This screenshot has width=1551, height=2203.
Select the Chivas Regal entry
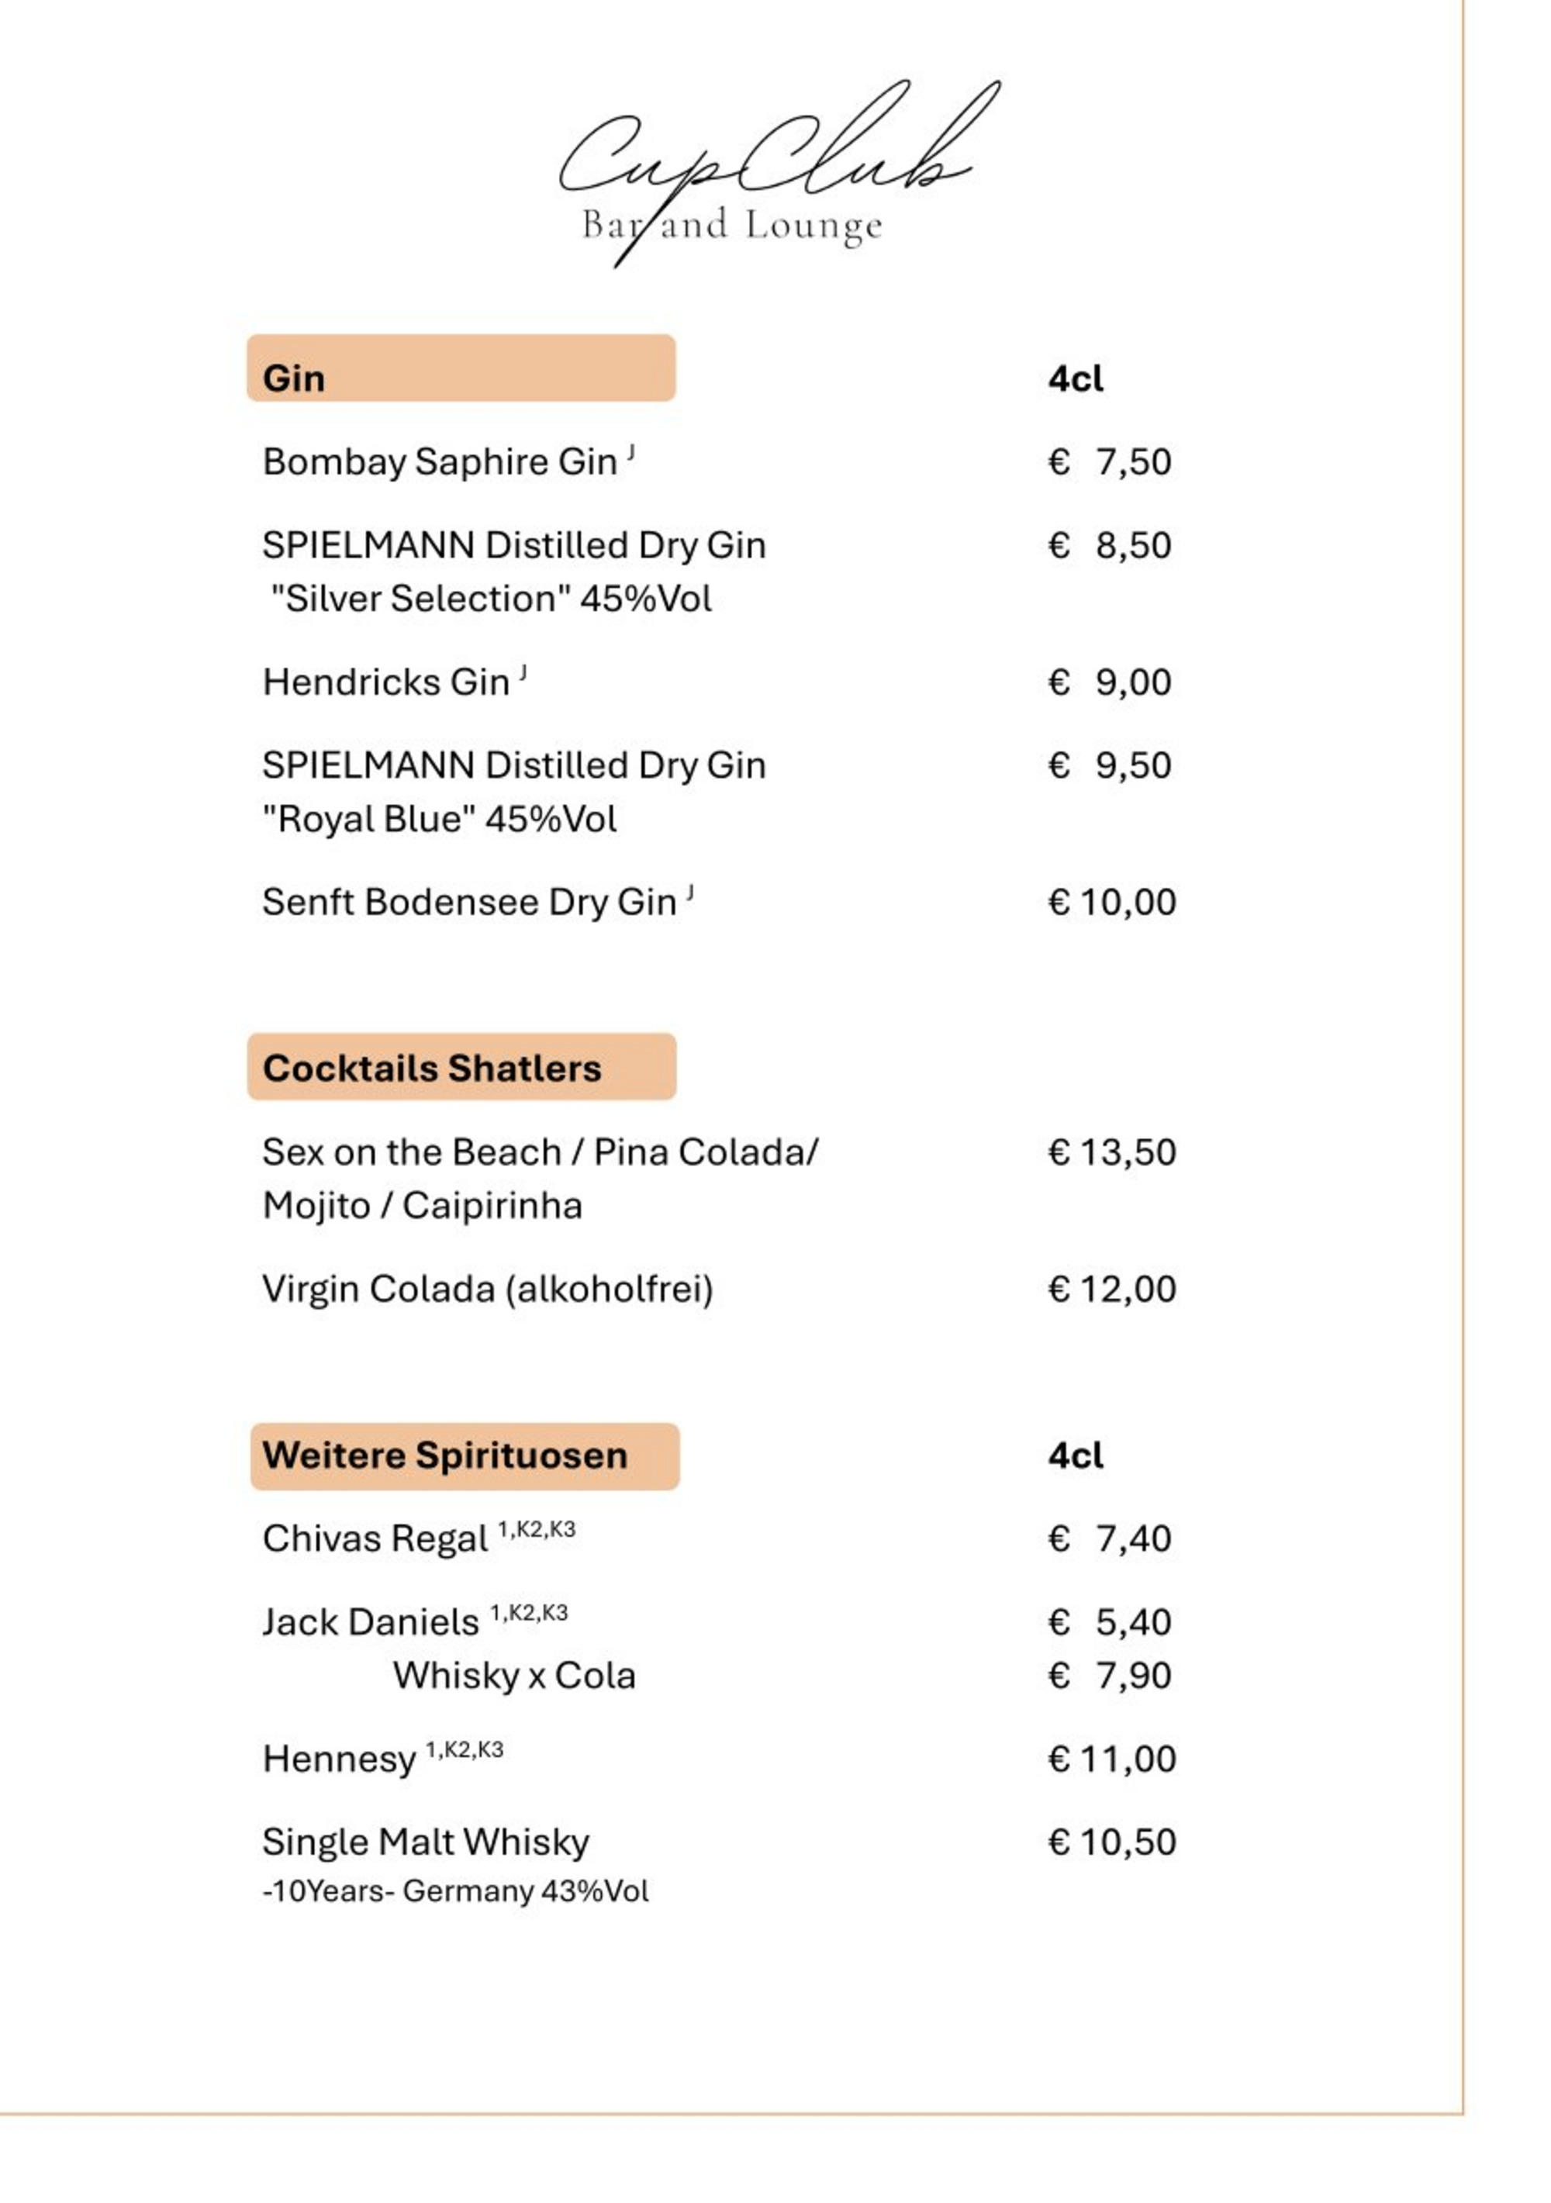(419, 1538)
